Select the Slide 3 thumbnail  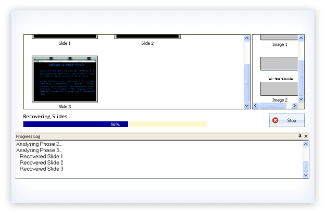coord(65,79)
